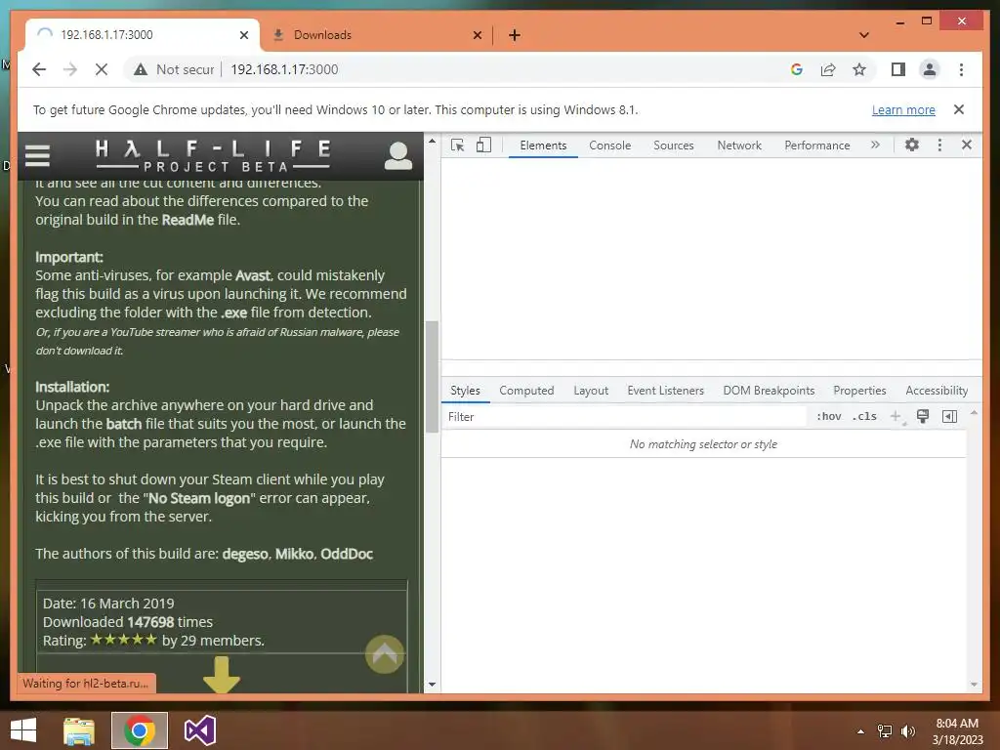Click the Google icon in the address bar
1000x750 pixels.
(x=797, y=69)
